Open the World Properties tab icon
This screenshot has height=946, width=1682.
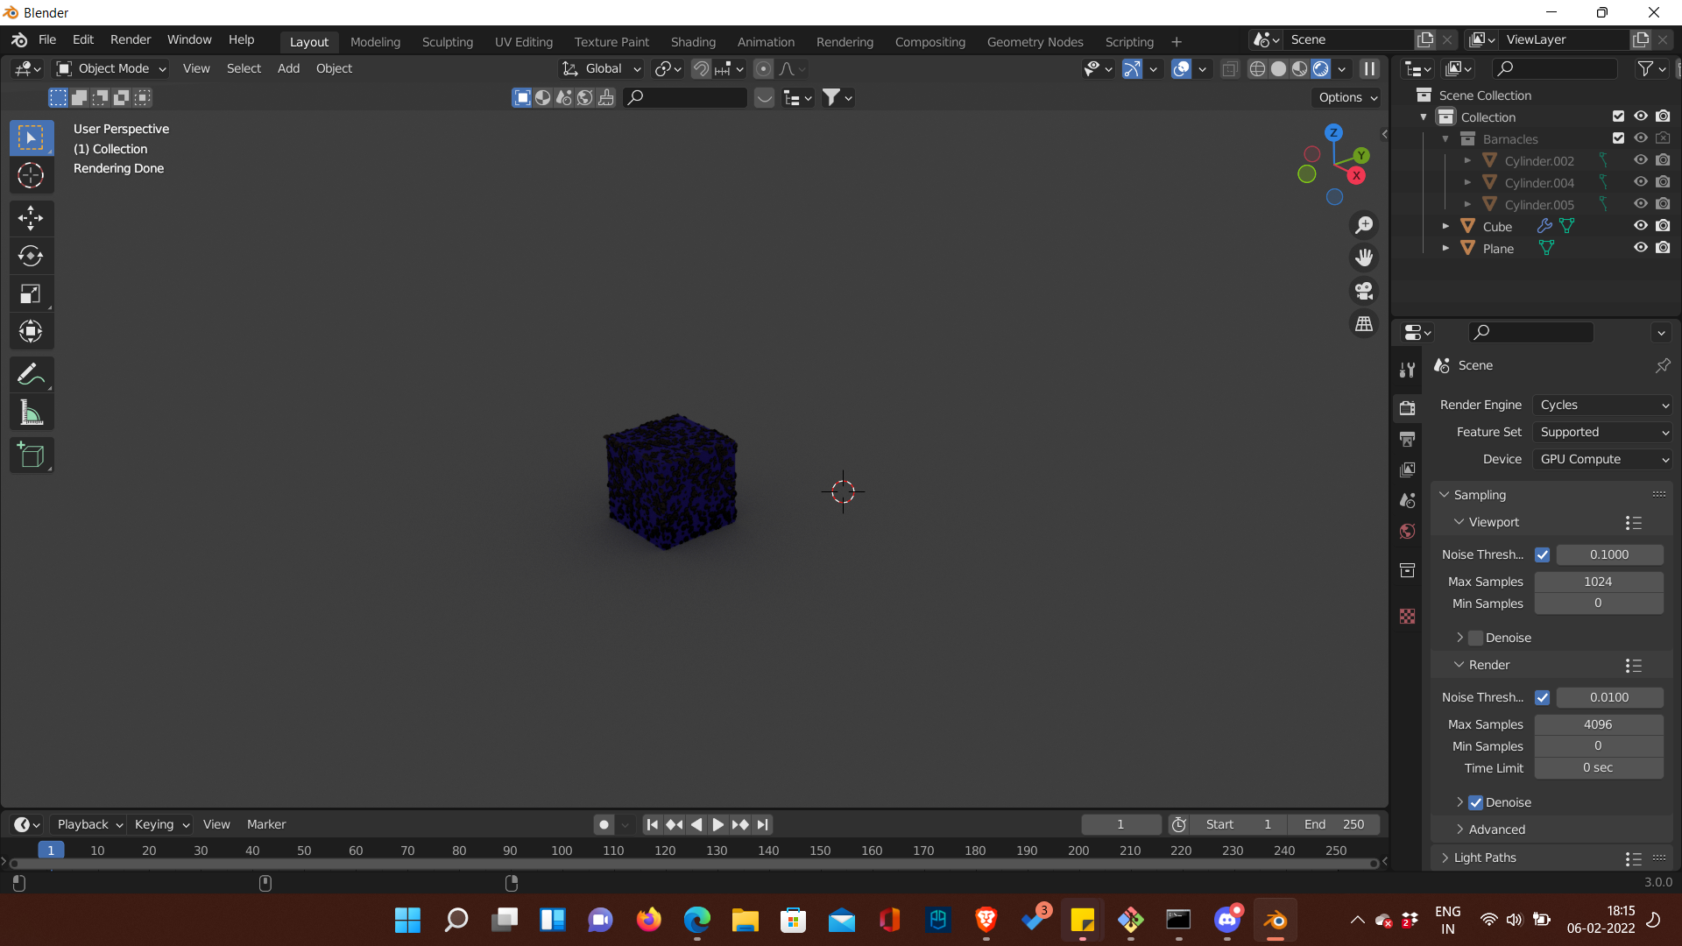pos(1408,532)
